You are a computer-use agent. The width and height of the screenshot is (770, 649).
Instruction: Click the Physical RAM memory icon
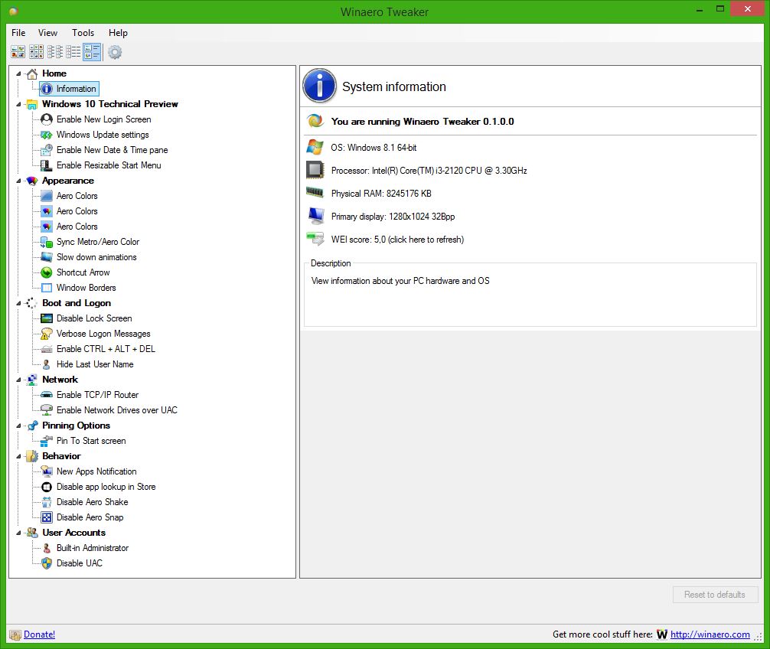[x=315, y=192]
